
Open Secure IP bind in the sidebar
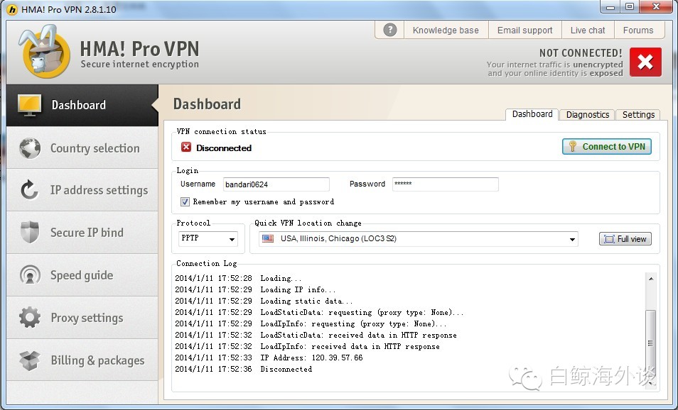pos(82,232)
